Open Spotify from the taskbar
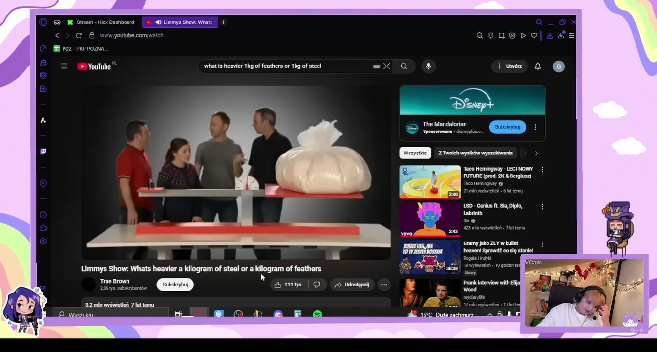This screenshot has width=657, height=352. pyautogui.click(x=318, y=314)
